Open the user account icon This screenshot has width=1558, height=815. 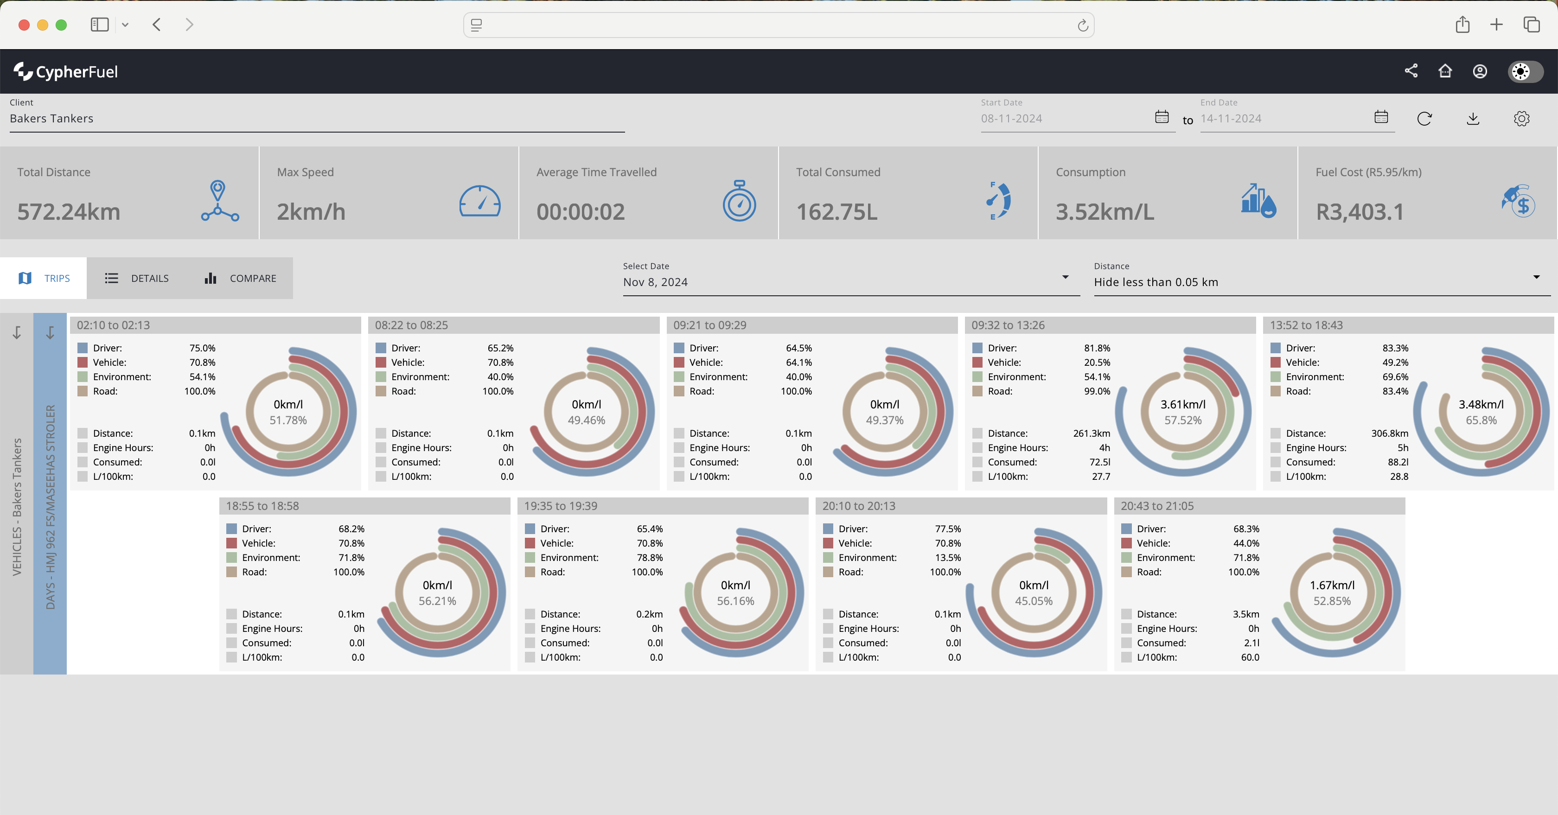click(x=1479, y=71)
